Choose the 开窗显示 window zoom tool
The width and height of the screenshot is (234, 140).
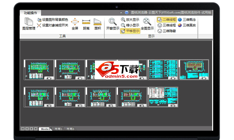point(113,24)
